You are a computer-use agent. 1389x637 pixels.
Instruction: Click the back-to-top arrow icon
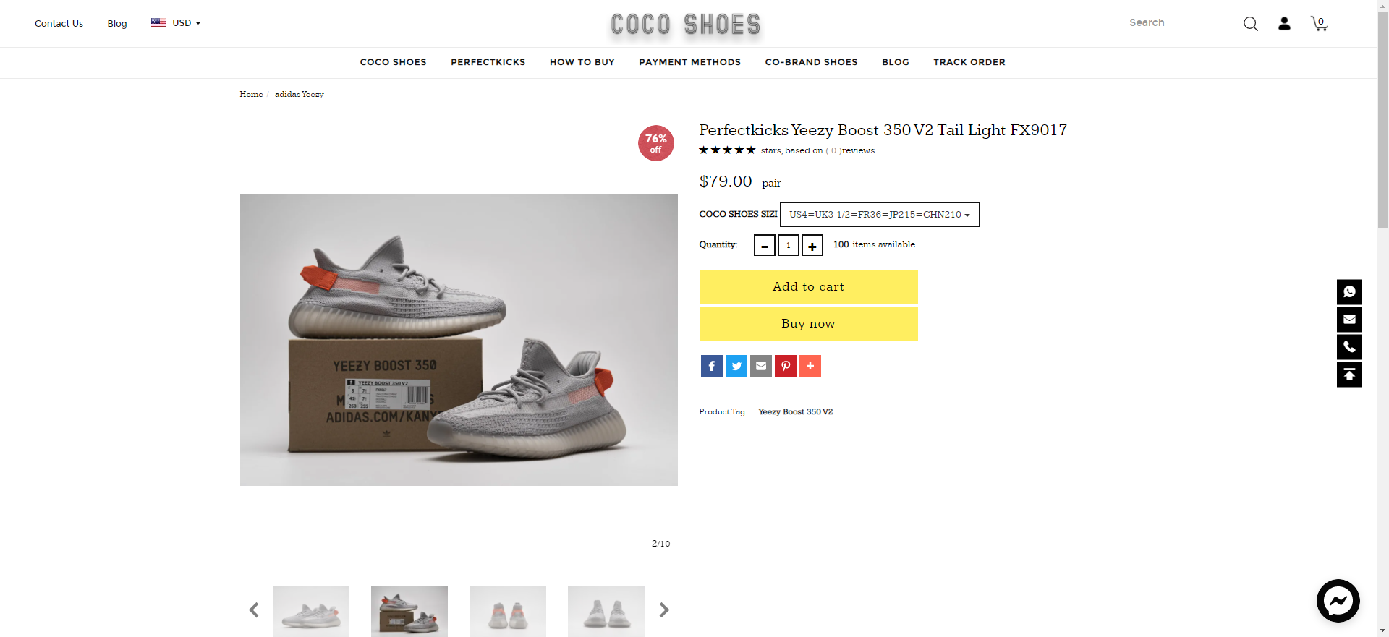tap(1349, 375)
